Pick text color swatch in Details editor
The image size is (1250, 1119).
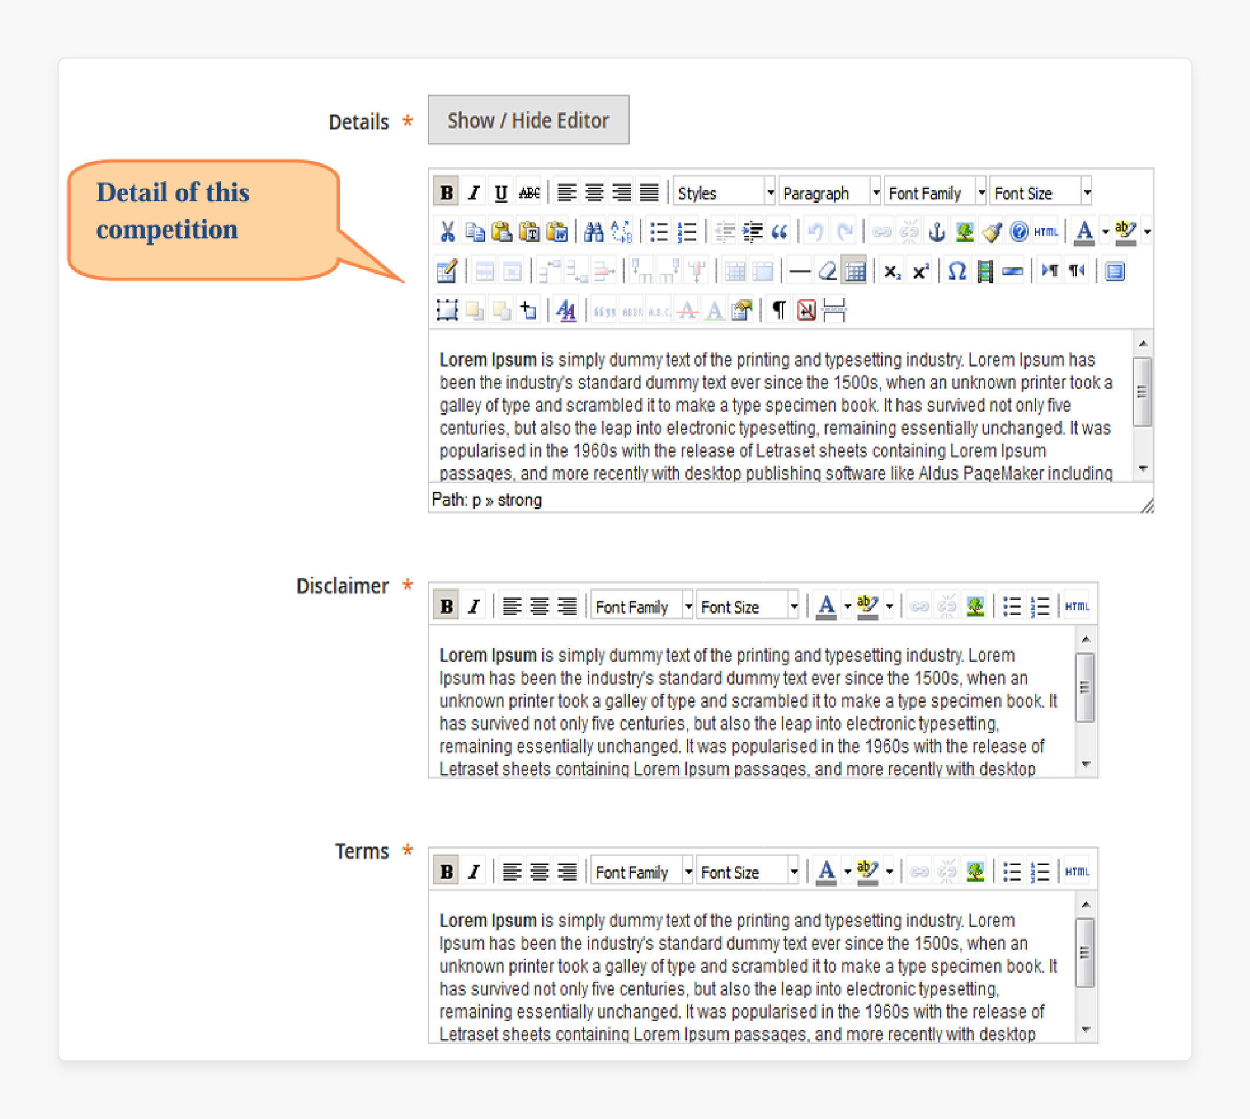coord(1084,232)
